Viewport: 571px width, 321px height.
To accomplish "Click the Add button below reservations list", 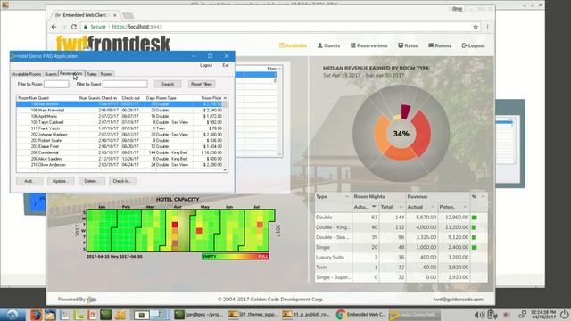I will 29,181.
